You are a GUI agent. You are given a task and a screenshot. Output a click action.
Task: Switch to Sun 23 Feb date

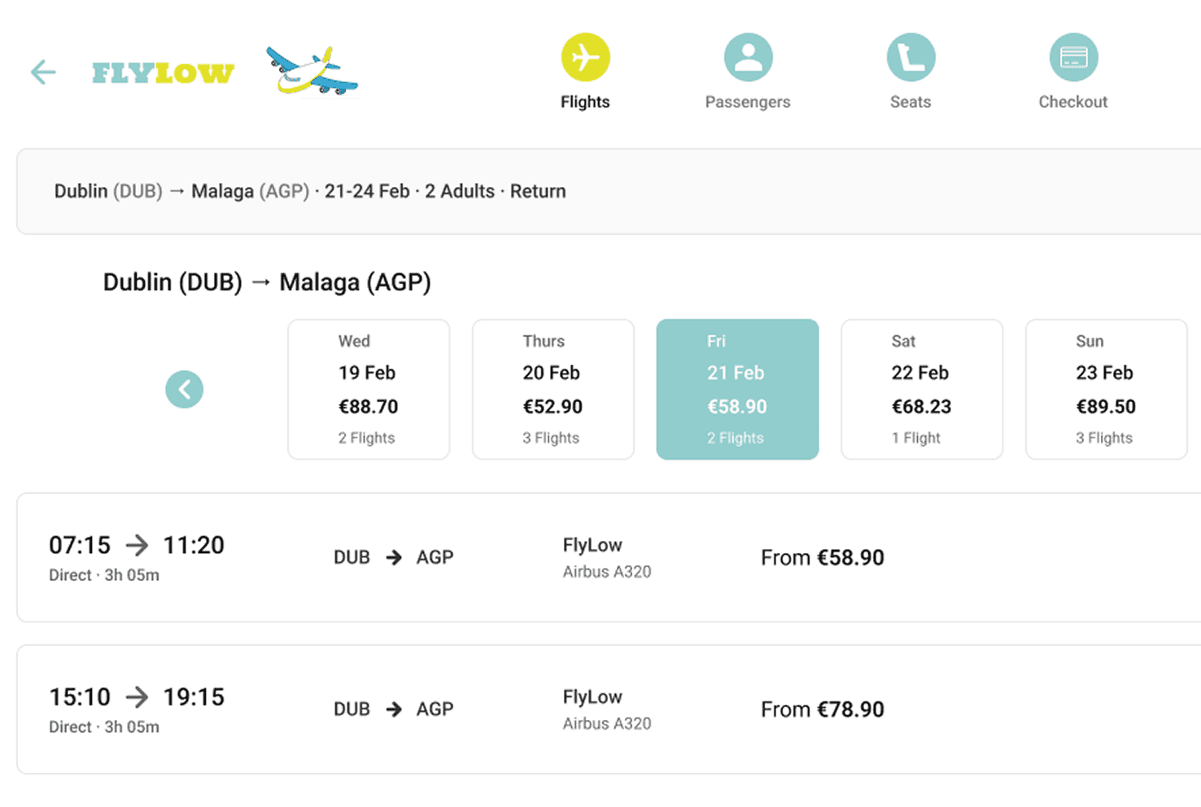coord(1106,390)
